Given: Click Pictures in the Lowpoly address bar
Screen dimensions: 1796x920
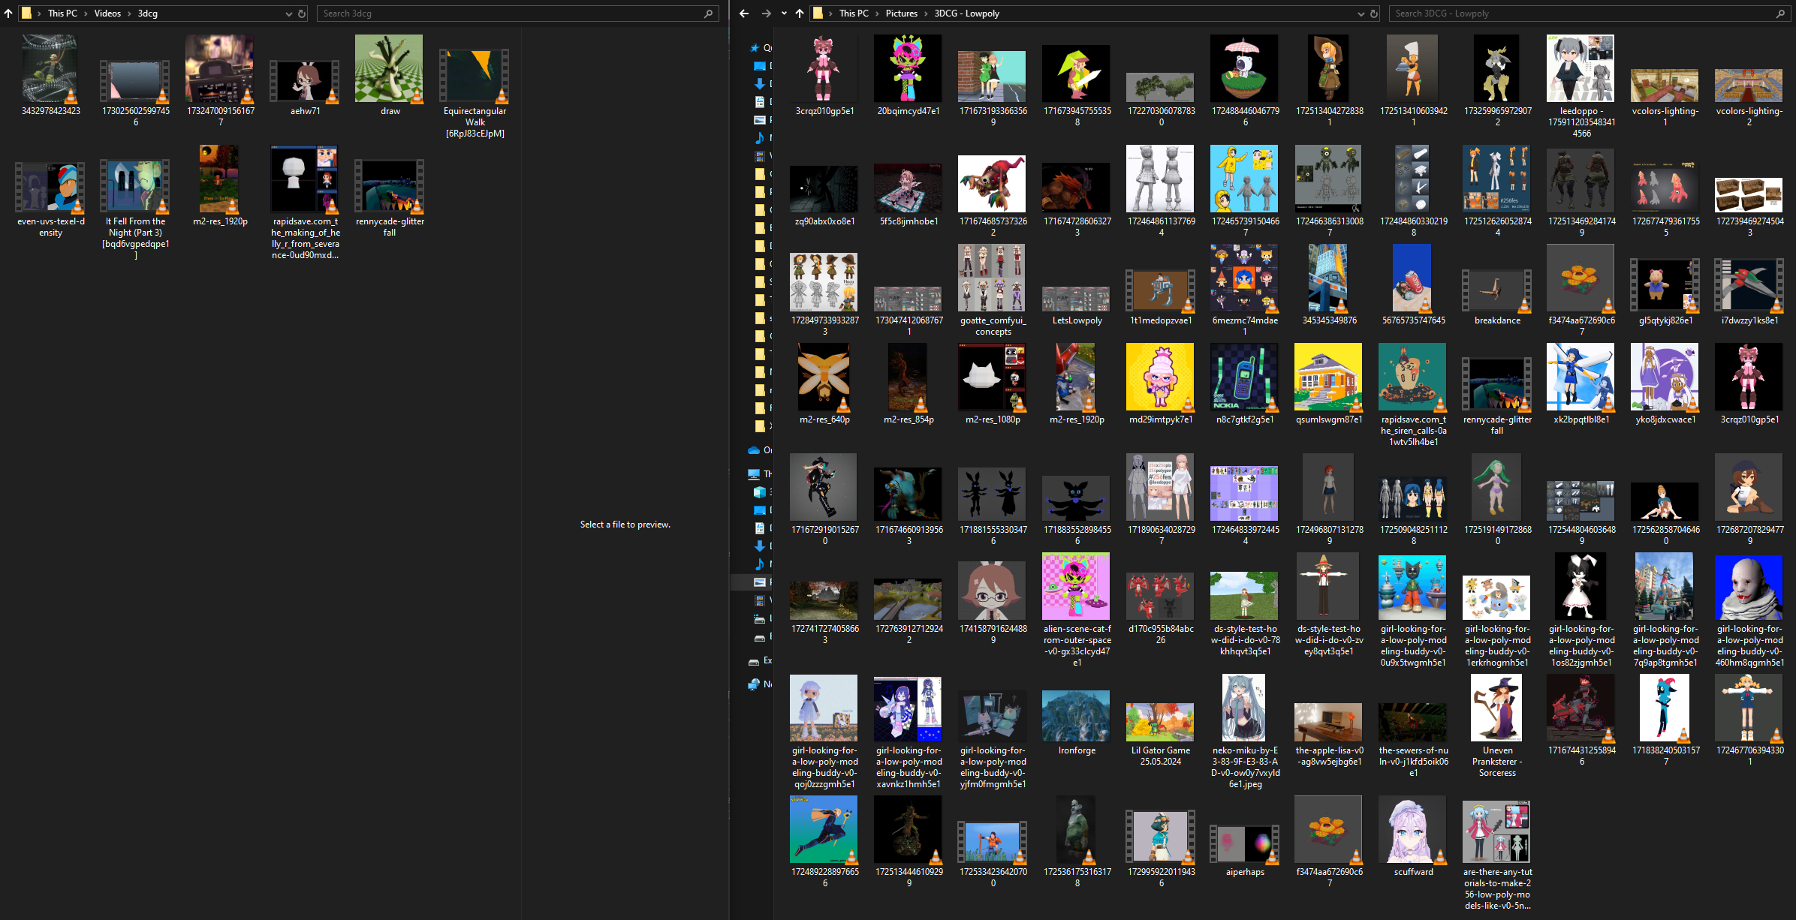Looking at the screenshot, I should point(901,14).
